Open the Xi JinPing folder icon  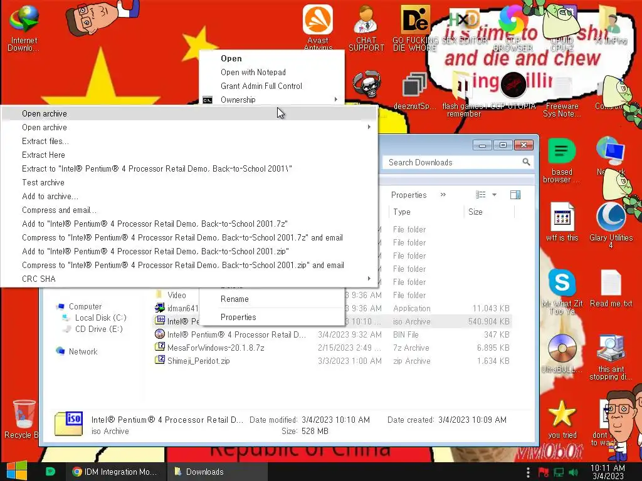click(x=611, y=25)
